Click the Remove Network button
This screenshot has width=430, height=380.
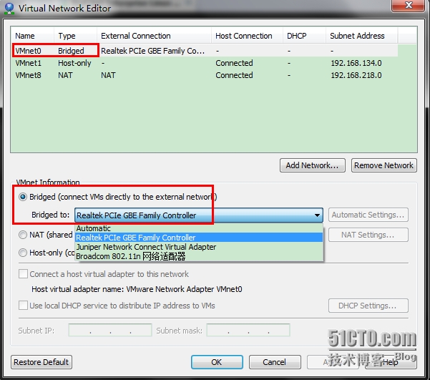pyautogui.click(x=384, y=165)
